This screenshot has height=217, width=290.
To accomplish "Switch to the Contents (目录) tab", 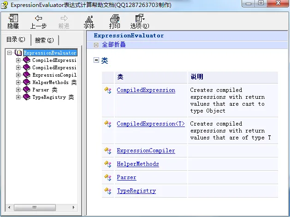I will pos(16,40).
